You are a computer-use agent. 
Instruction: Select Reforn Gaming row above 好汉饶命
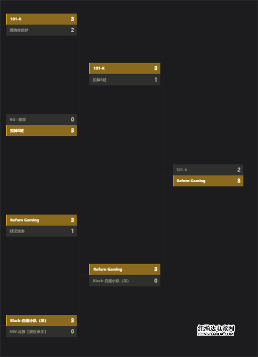tap(41, 220)
